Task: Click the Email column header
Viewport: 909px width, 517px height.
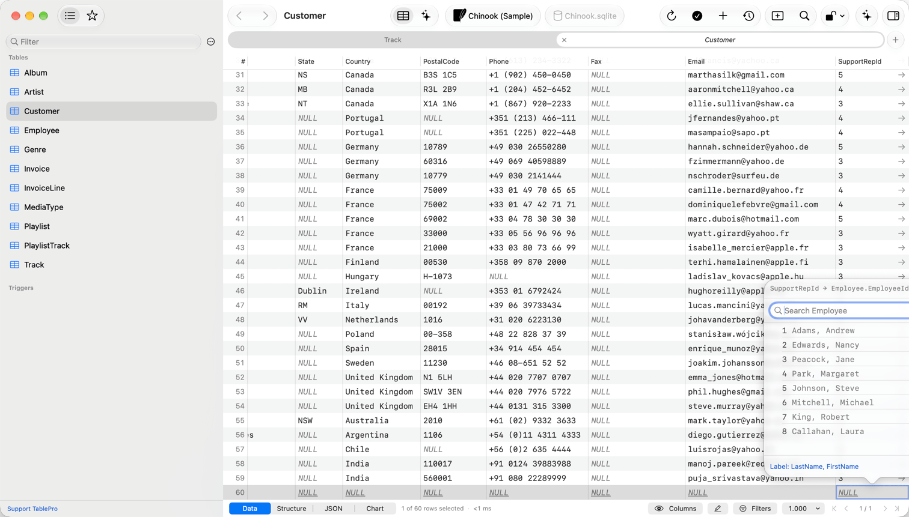Action: pyautogui.click(x=760, y=61)
